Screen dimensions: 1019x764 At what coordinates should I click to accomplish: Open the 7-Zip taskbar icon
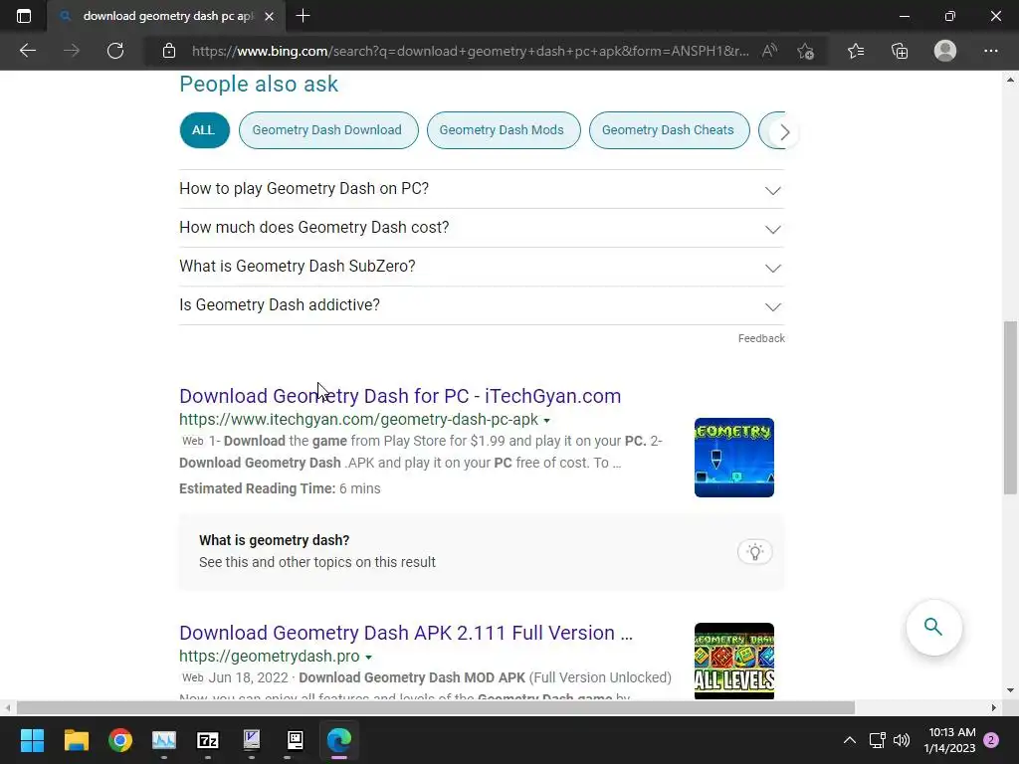click(x=208, y=740)
